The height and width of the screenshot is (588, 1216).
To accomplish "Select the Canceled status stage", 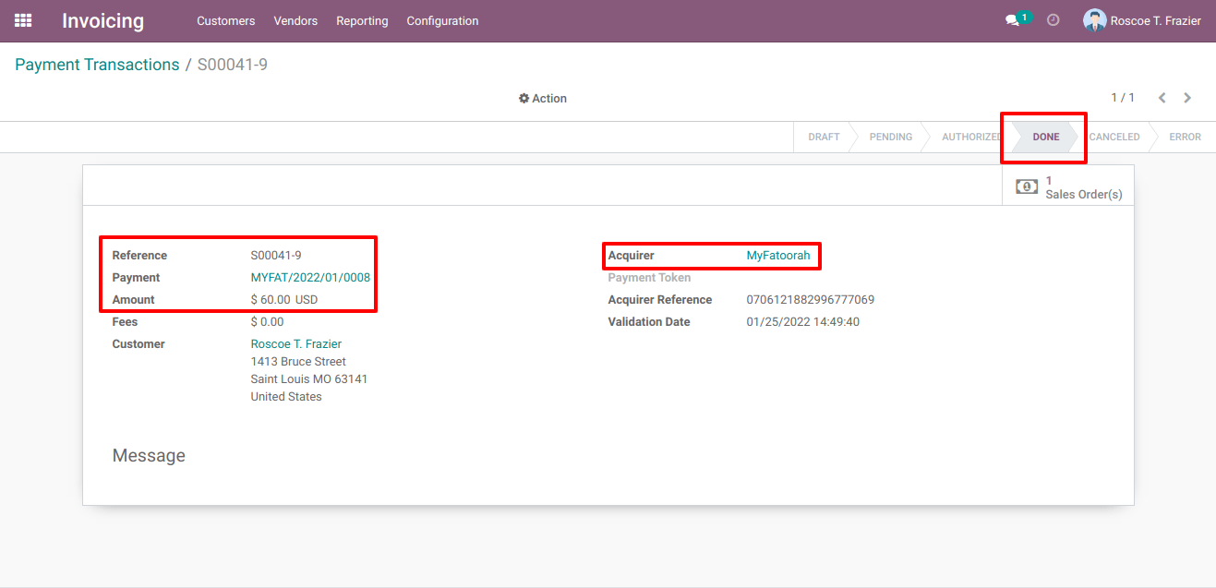I will point(1114,137).
